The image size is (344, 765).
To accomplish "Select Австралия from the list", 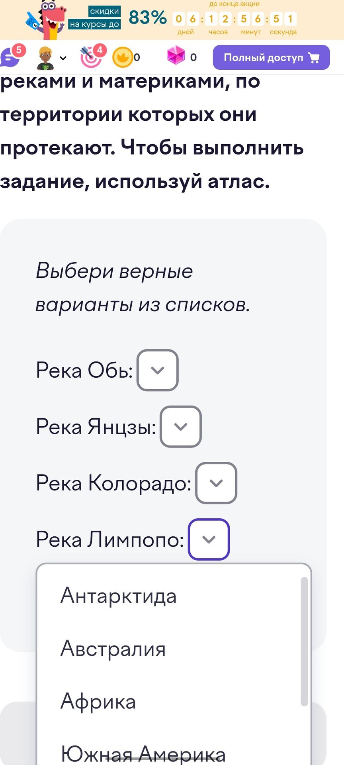I will click(x=113, y=649).
